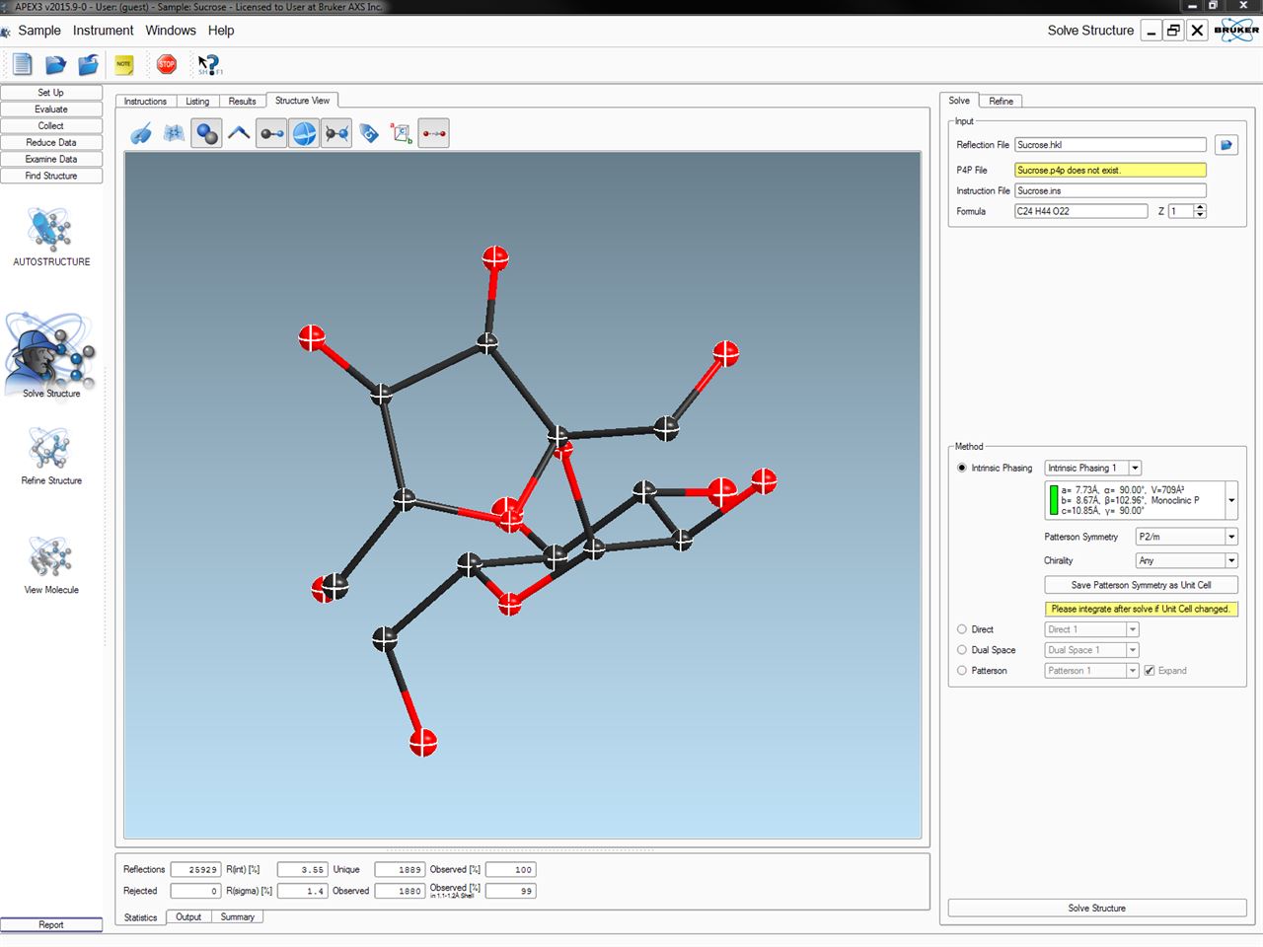The image size is (1263, 947).
Task: Open the Help menu
Action: point(221,31)
